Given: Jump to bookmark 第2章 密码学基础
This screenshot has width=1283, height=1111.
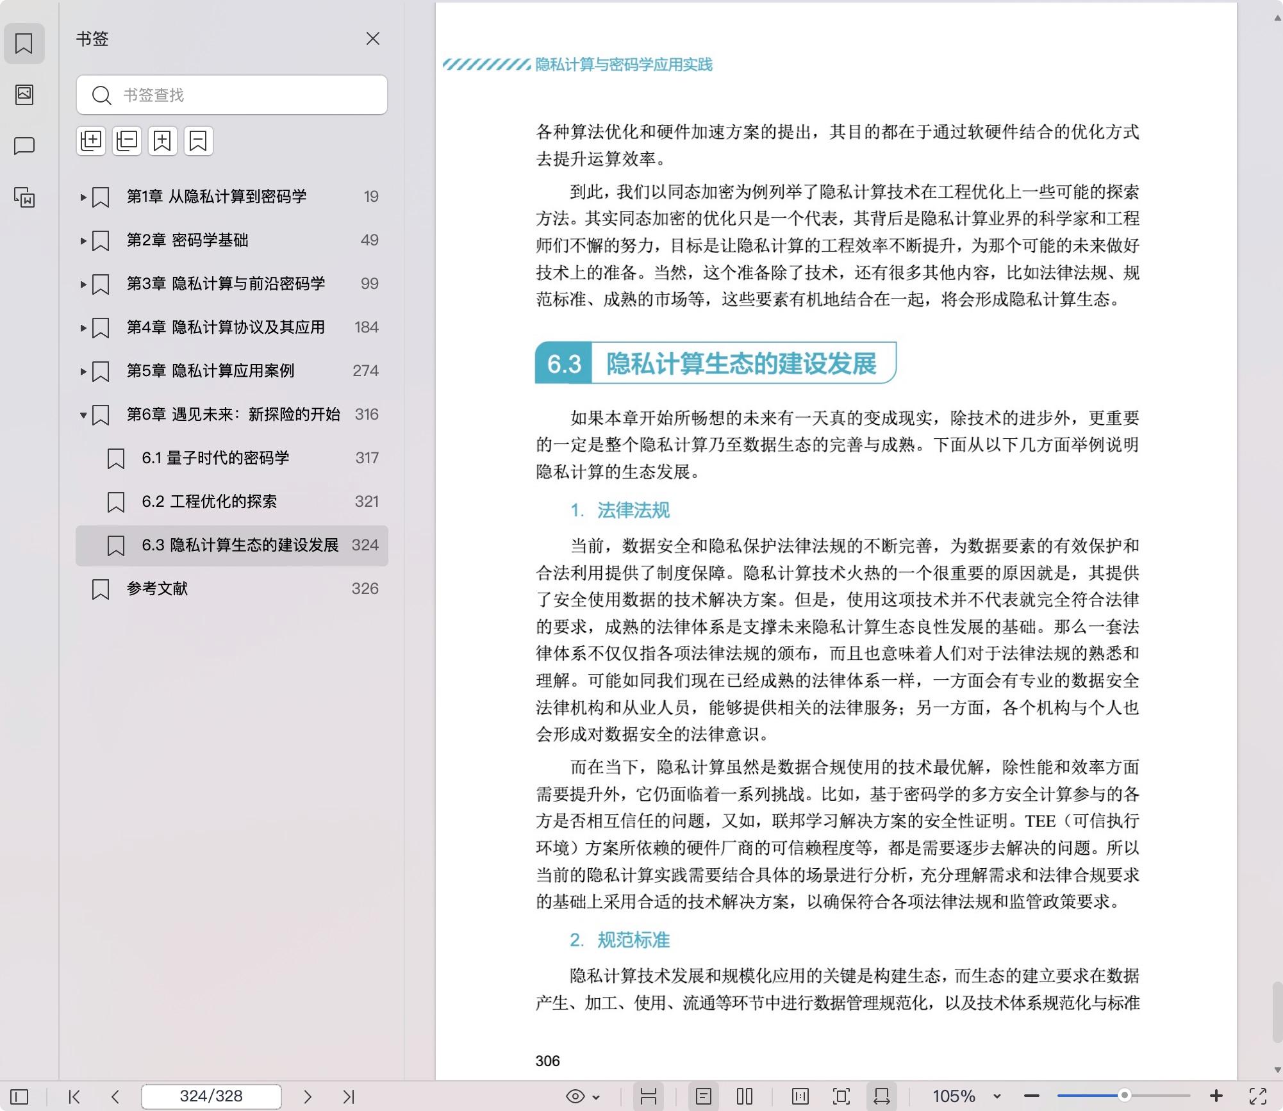Looking at the screenshot, I should click(187, 240).
